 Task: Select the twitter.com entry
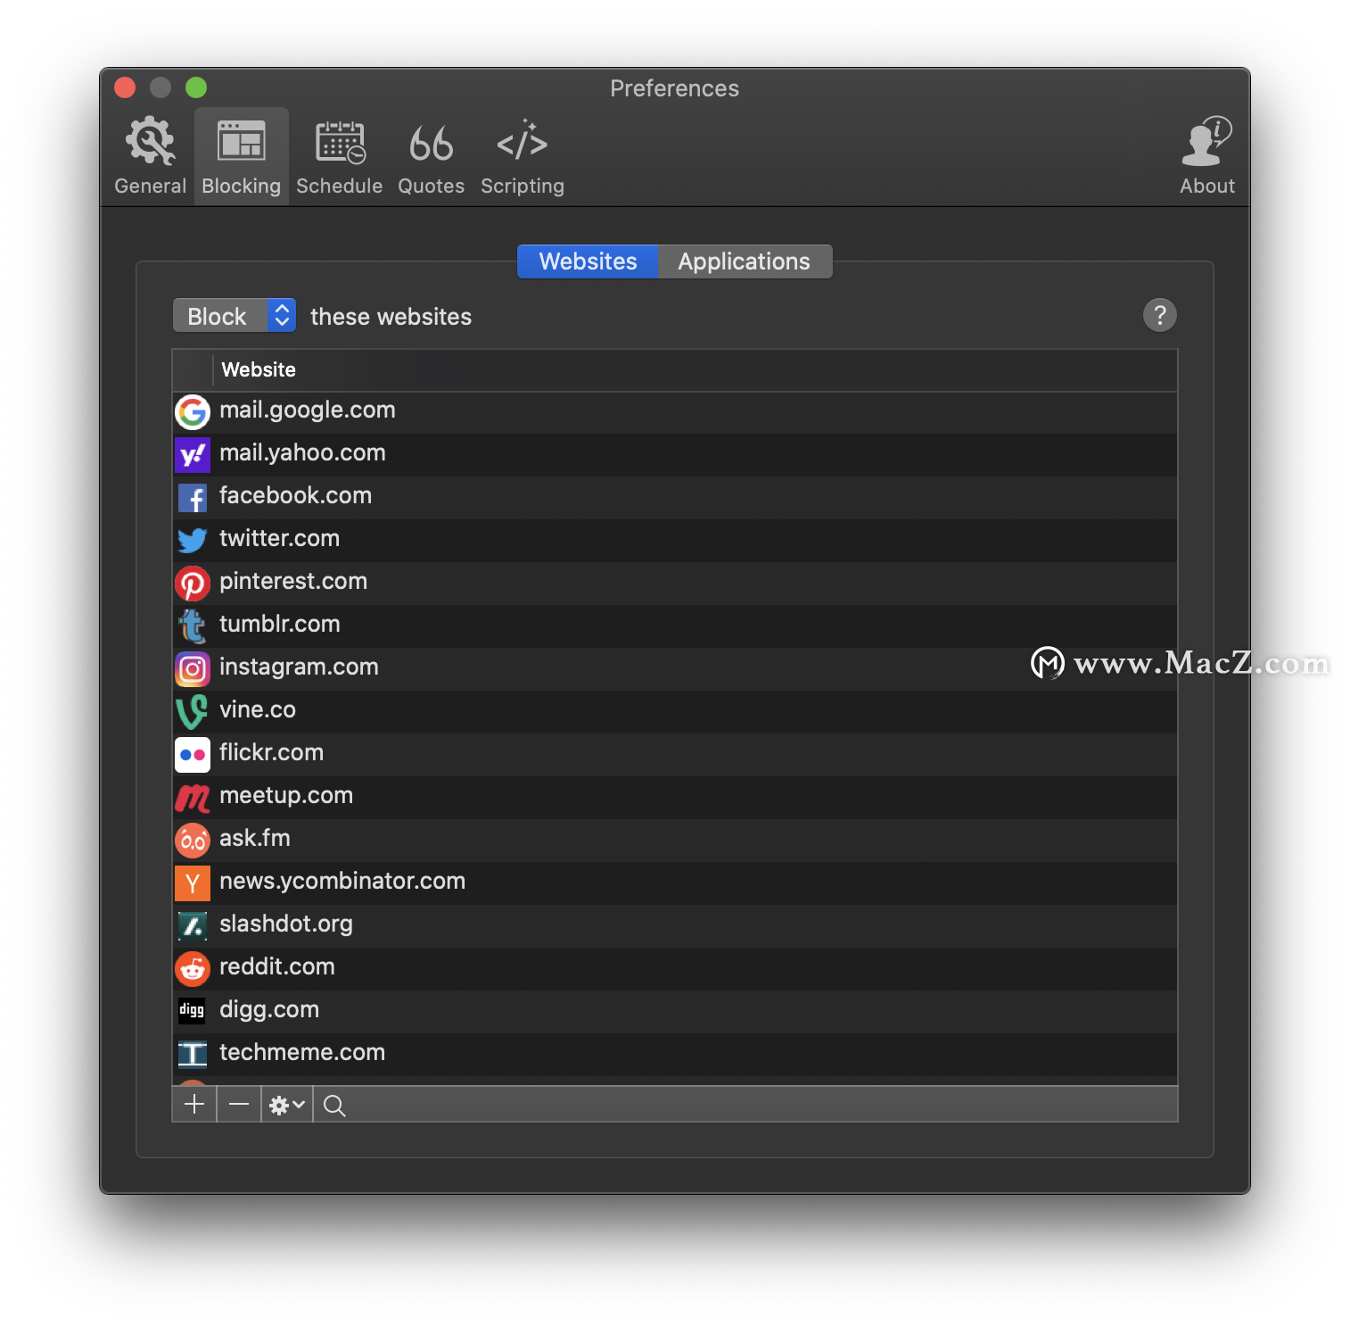pyautogui.click(x=675, y=540)
